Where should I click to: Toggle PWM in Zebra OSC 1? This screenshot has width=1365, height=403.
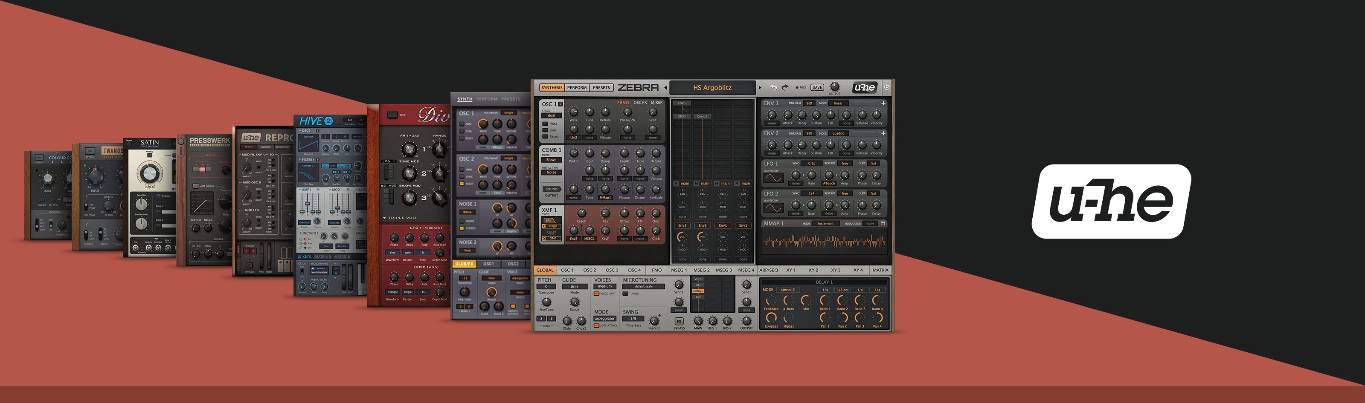pos(545,124)
